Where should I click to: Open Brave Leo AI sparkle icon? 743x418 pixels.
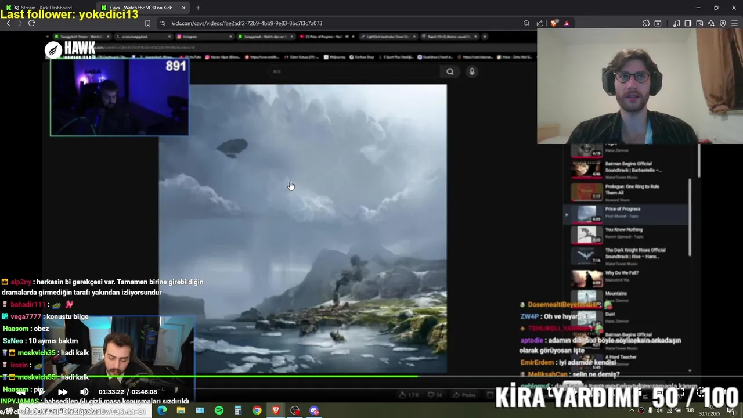[711, 23]
